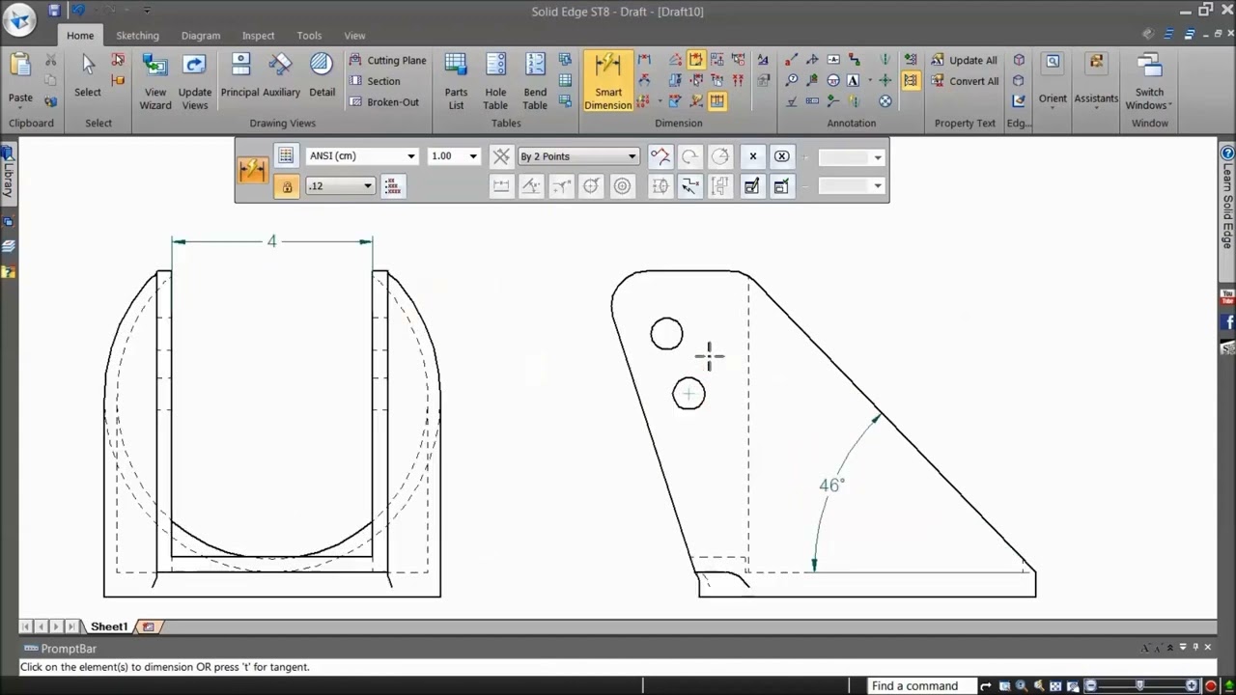Click the YouTube icon on right sidebar
The height and width of the screenshot is (695, 1236).
point(1227,298)
